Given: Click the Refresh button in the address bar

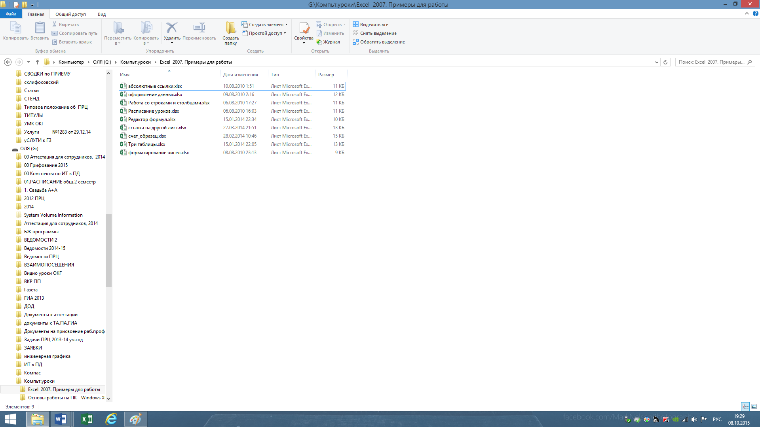Looking at the screenshot, I should click(x=665, y=62).
